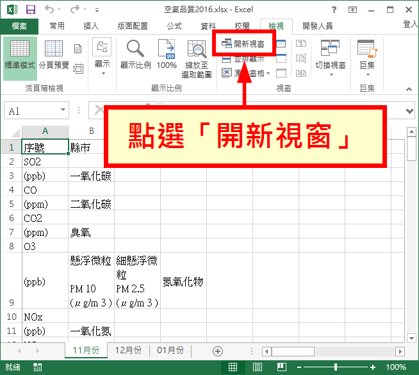Click zoom in plus button
Viewport: 419px width, 375px height.
[x=373, y=367]
